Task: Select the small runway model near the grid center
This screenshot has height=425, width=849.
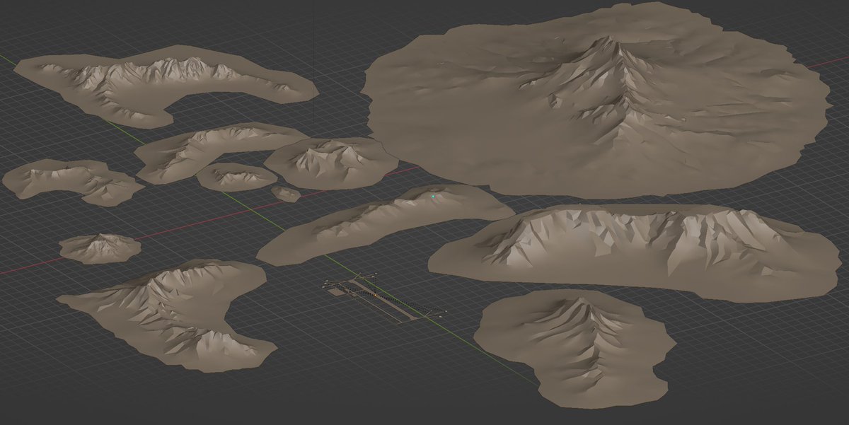Action: (386, 297)
